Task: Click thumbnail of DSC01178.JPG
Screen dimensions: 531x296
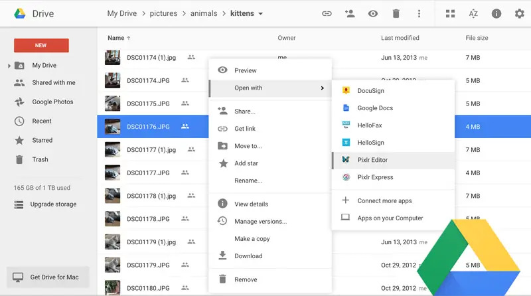Action: tap(112, 219)
